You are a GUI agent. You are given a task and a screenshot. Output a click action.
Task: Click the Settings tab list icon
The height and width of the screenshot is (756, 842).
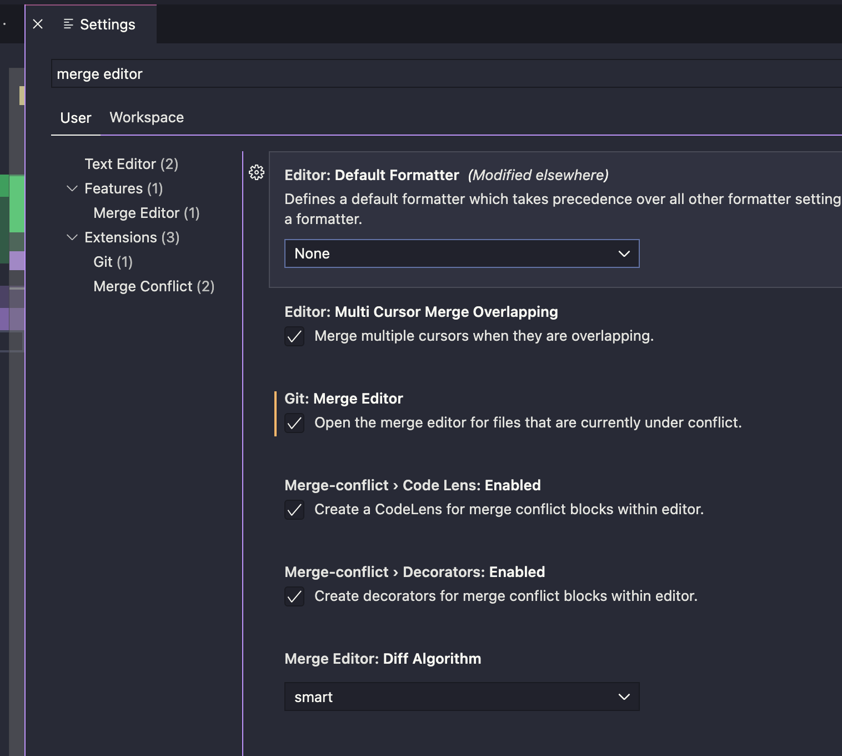[68, 24]
